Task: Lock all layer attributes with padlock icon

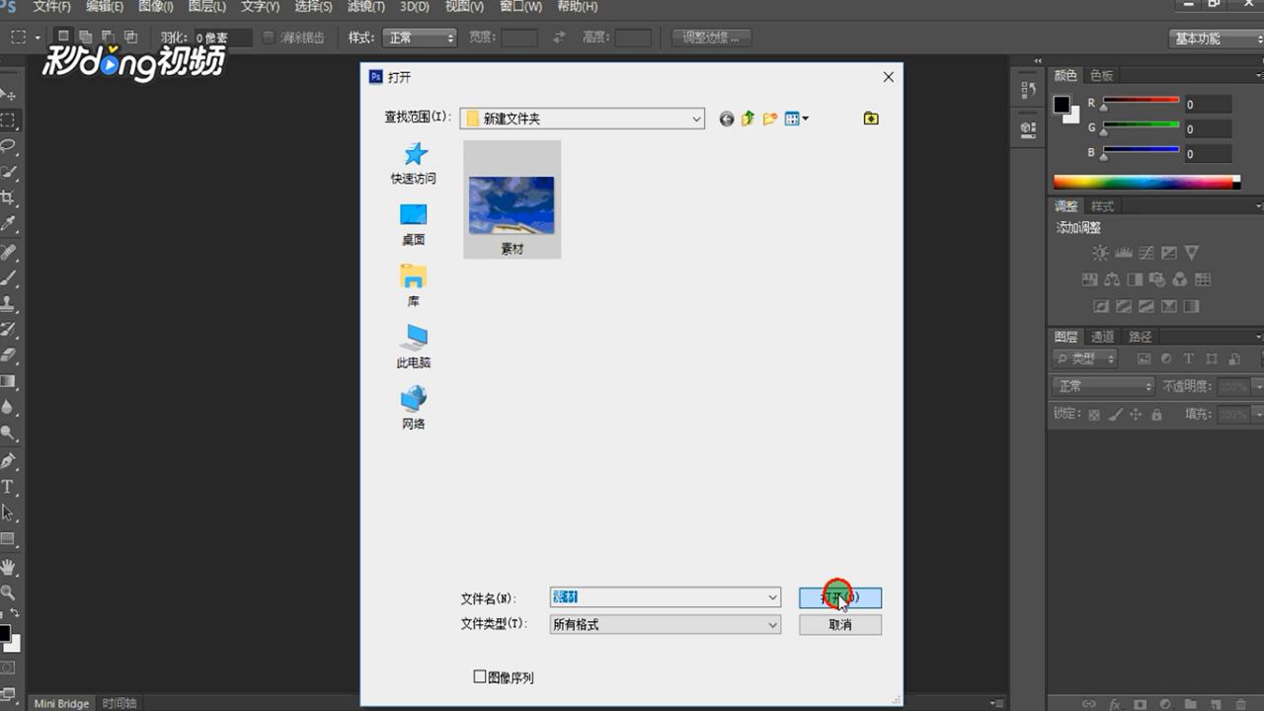Action: tap(1156, 415)
